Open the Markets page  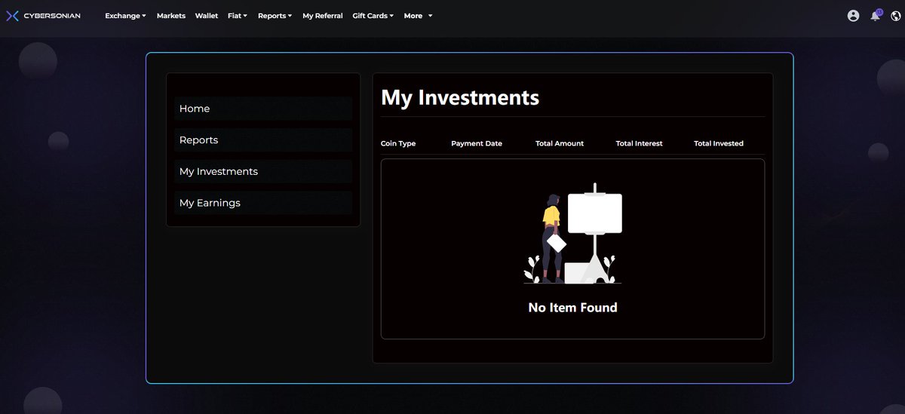[171, 16]
